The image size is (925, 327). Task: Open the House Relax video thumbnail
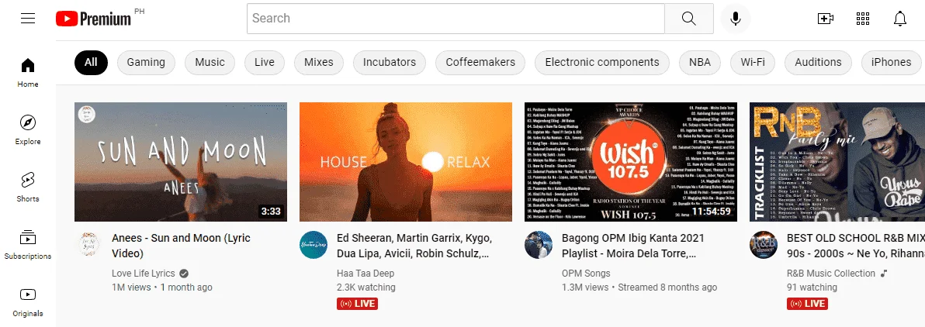pyautogui.click(x=406, y=161)
